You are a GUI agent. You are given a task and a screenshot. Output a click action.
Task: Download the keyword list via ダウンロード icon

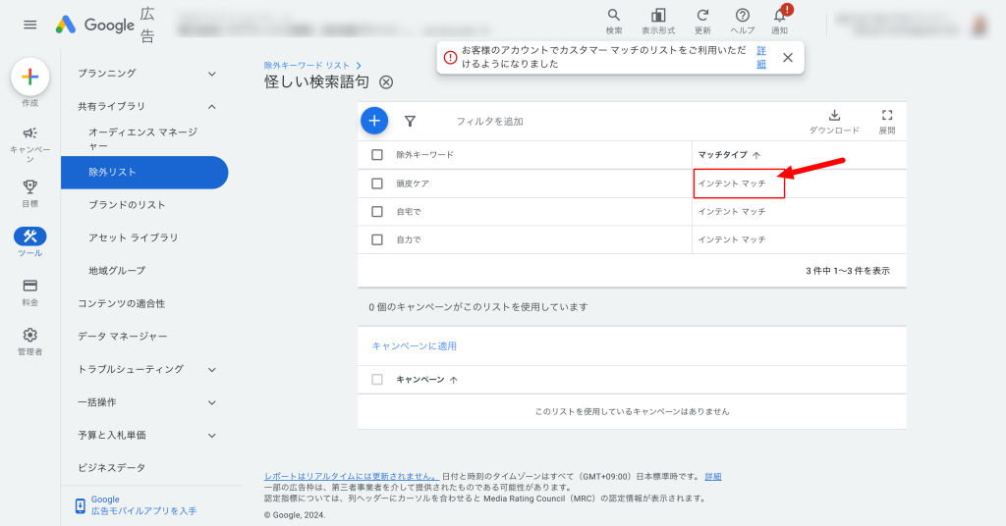(x=834, y=116)
